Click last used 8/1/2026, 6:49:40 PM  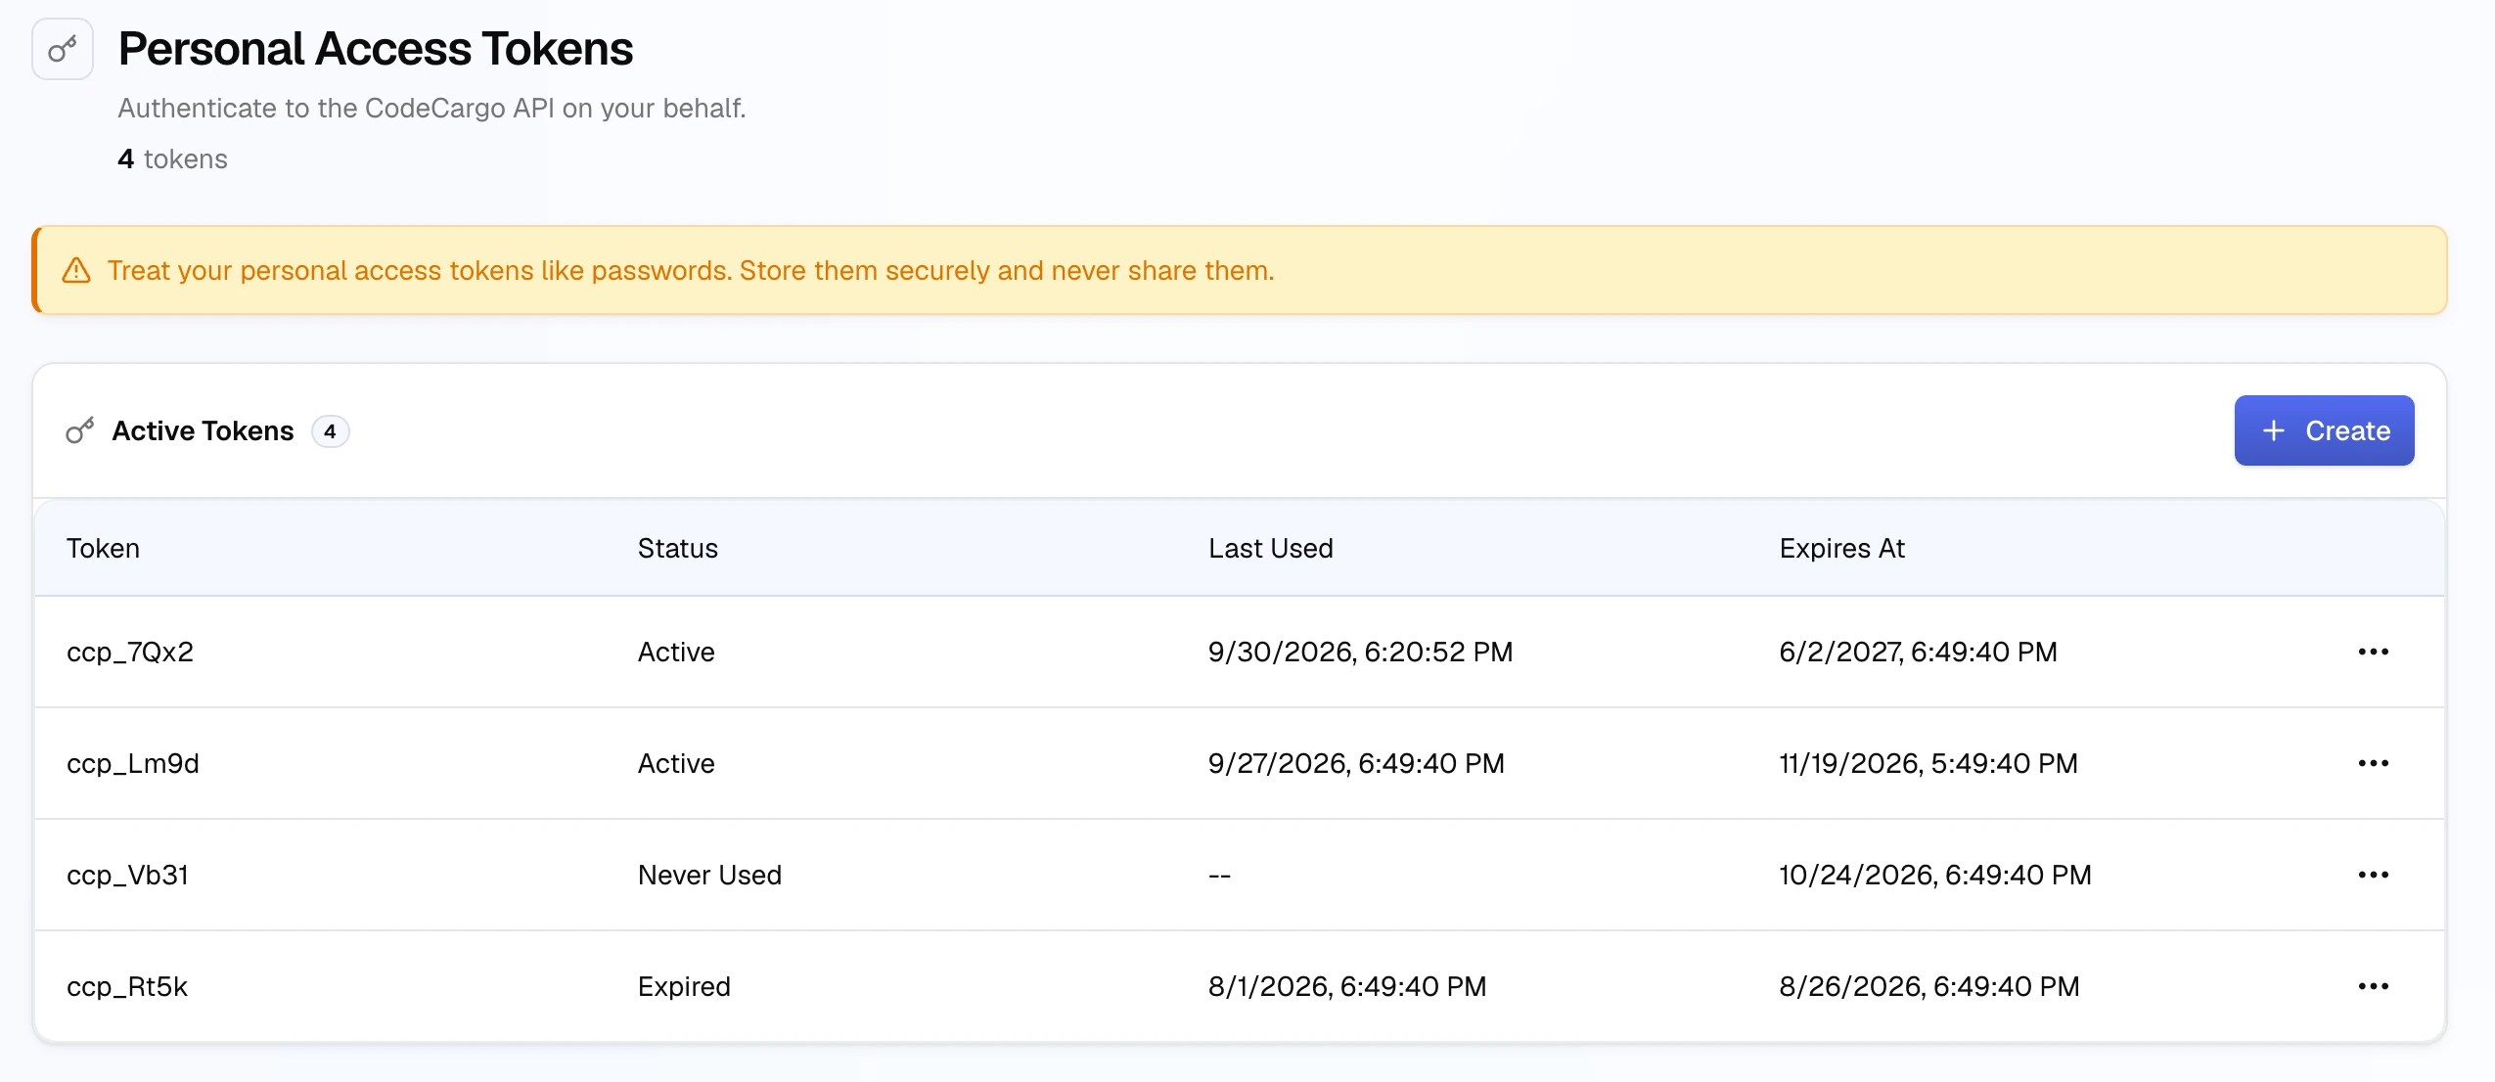pos(1347,987)
